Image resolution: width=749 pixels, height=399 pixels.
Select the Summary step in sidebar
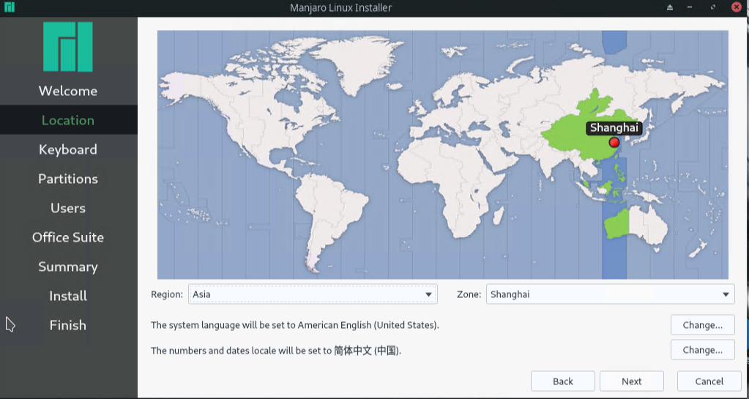pyautogui.click(x=68, y=266)
